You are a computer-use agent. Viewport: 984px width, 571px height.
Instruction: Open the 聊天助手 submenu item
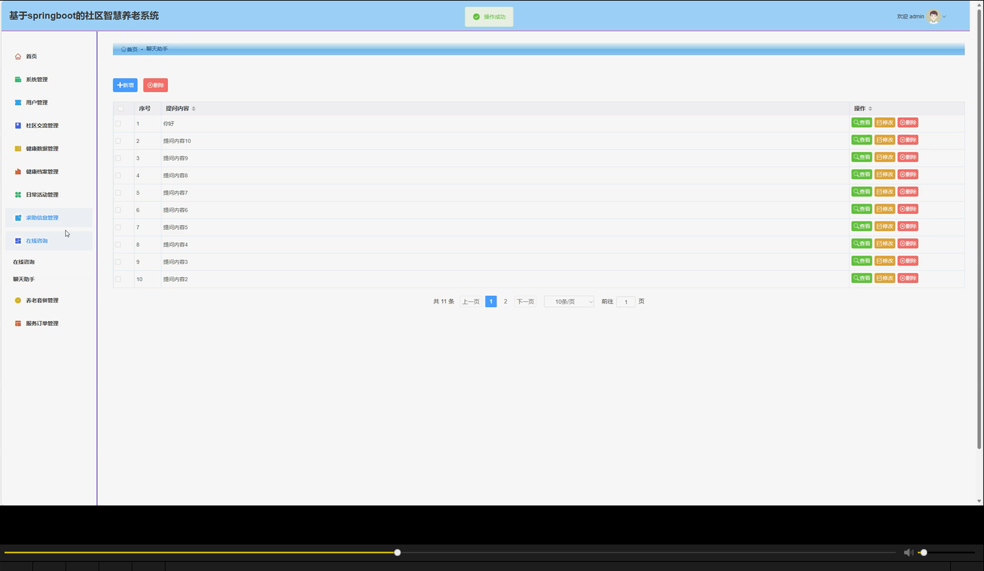point(24,280)
